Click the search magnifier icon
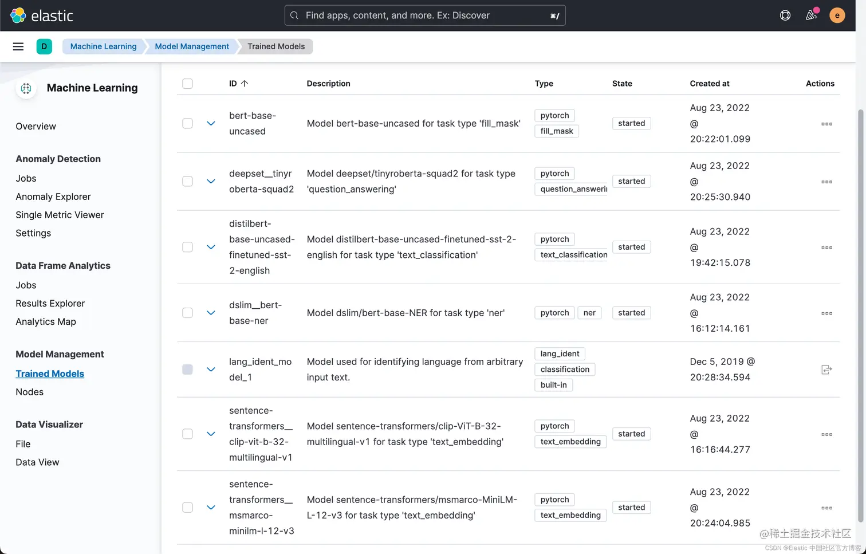 point(294,15)
